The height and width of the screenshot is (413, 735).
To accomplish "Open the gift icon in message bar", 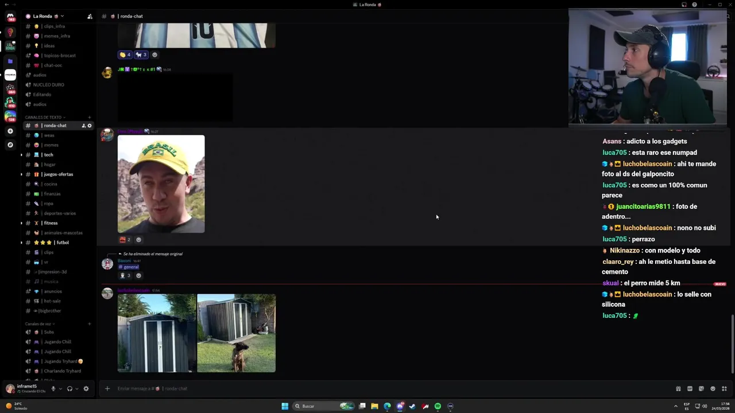I will (x=678, y=388).
